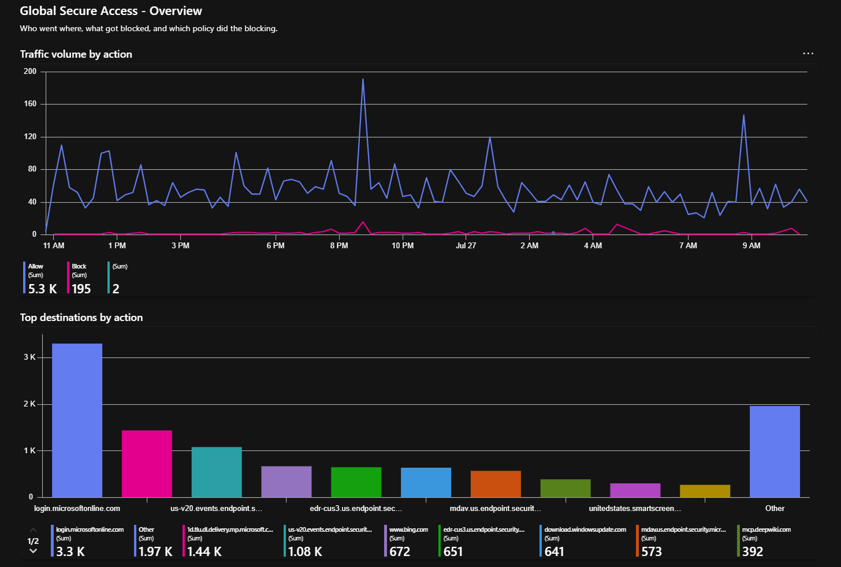Go to next legend page with down chevron
The height and width of the screenshot is (567, 841).
click(33, 551)
